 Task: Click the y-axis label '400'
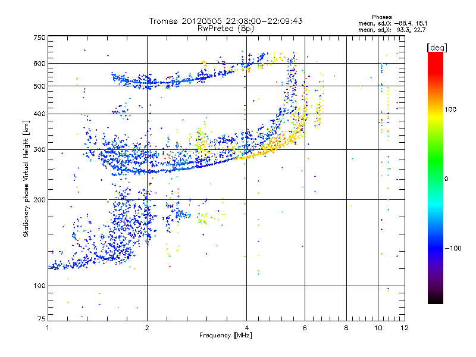40,114
